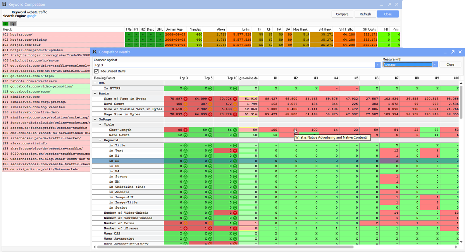The height and width of the screenshot is (252, 465).
Task: Open the "Compare against" dropdown showing Top 3
Action: [378, 65]
